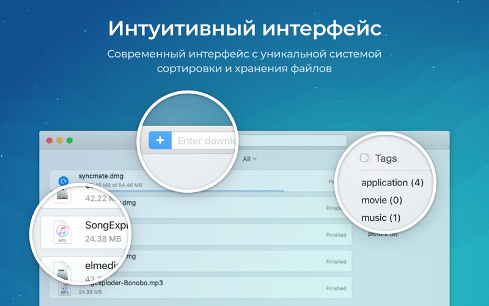
Task: Click the large iTunes MP3 file icon
Action: point(62,232)
